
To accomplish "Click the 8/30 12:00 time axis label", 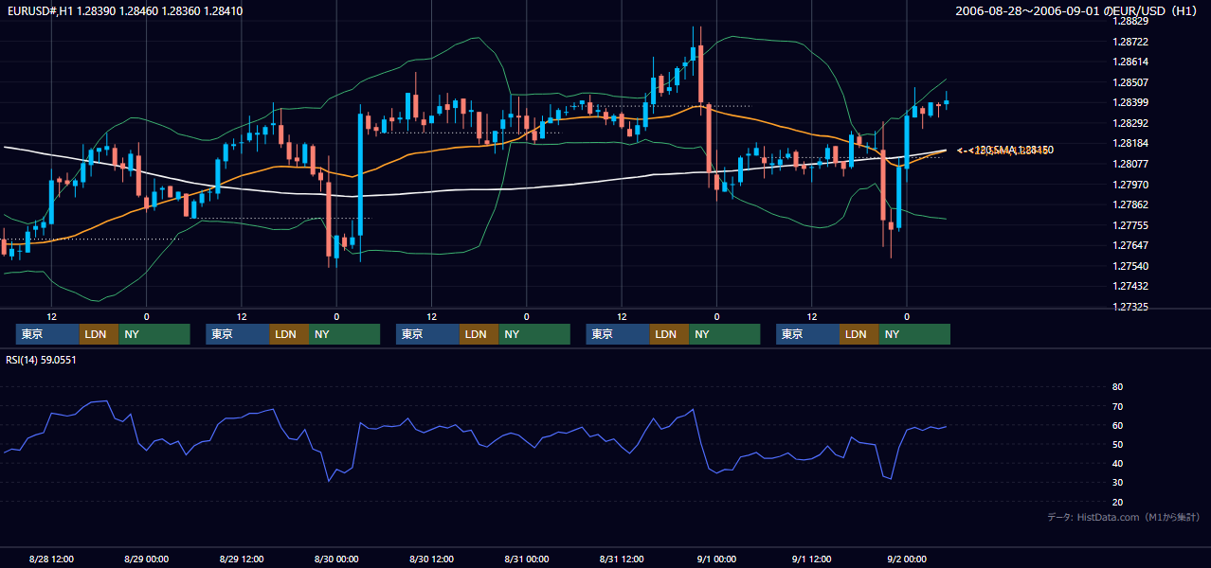I will [x=431, y=559].
